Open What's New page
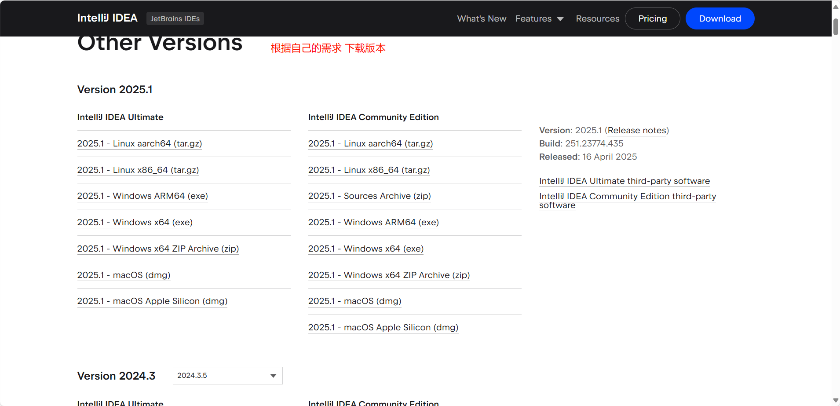 tap(482, 18)
